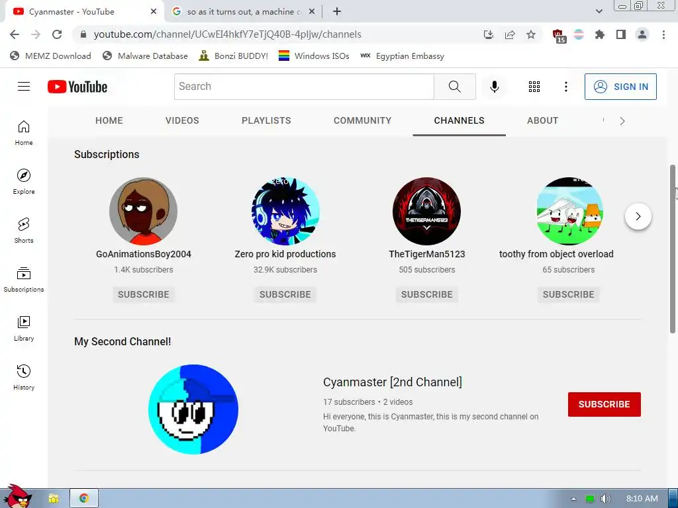Open History in the sidebar
The image size is (678, 508).
tap(24, 378)
